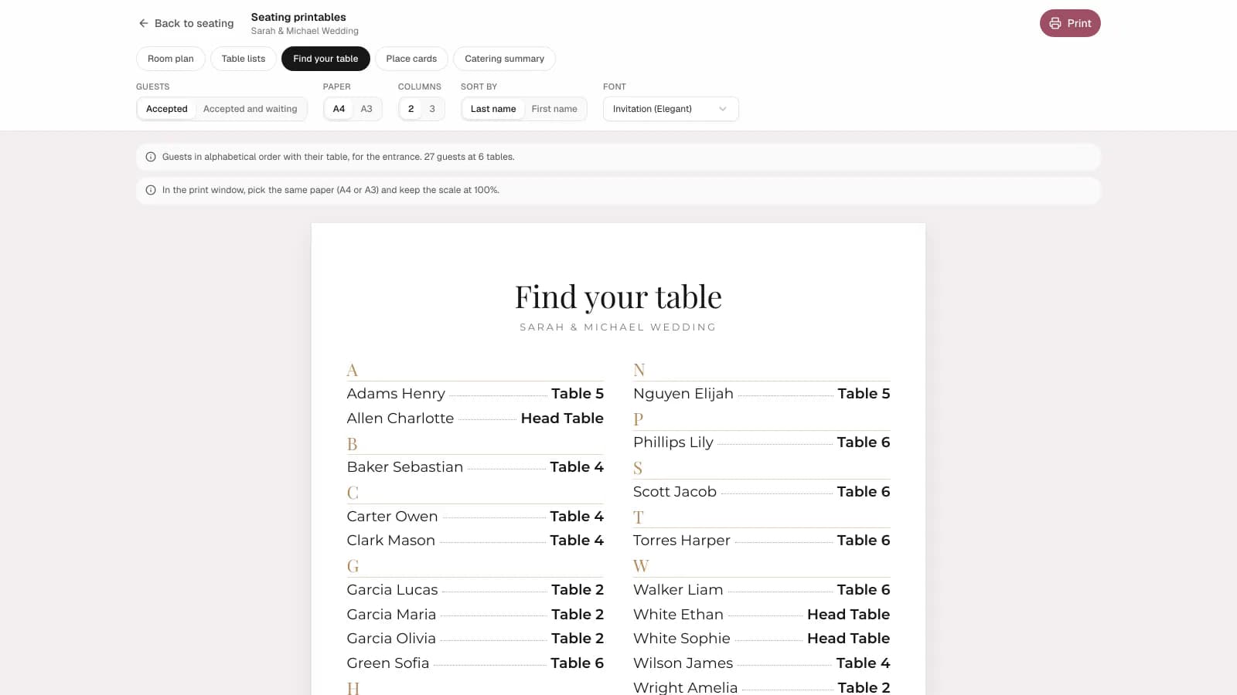Screen dimensions: 1237x695
Task: Set columns to 2
Action: (x=411, y=109)
